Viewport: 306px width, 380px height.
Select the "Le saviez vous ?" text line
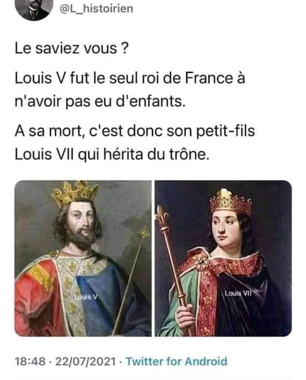(71, 49)
